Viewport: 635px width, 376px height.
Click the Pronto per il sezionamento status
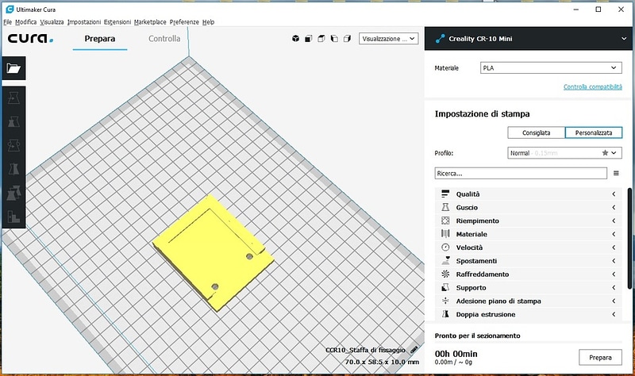coord(478,336)
